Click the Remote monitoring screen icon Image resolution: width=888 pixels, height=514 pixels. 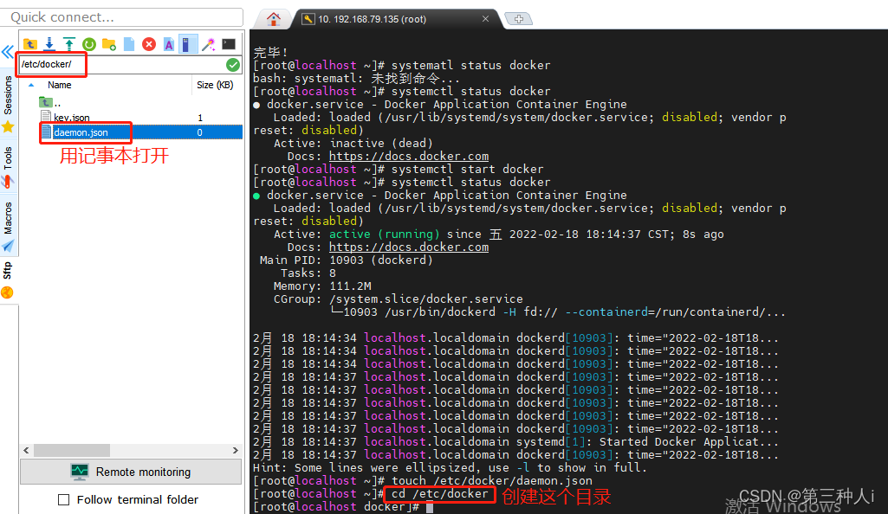[80, 472]
